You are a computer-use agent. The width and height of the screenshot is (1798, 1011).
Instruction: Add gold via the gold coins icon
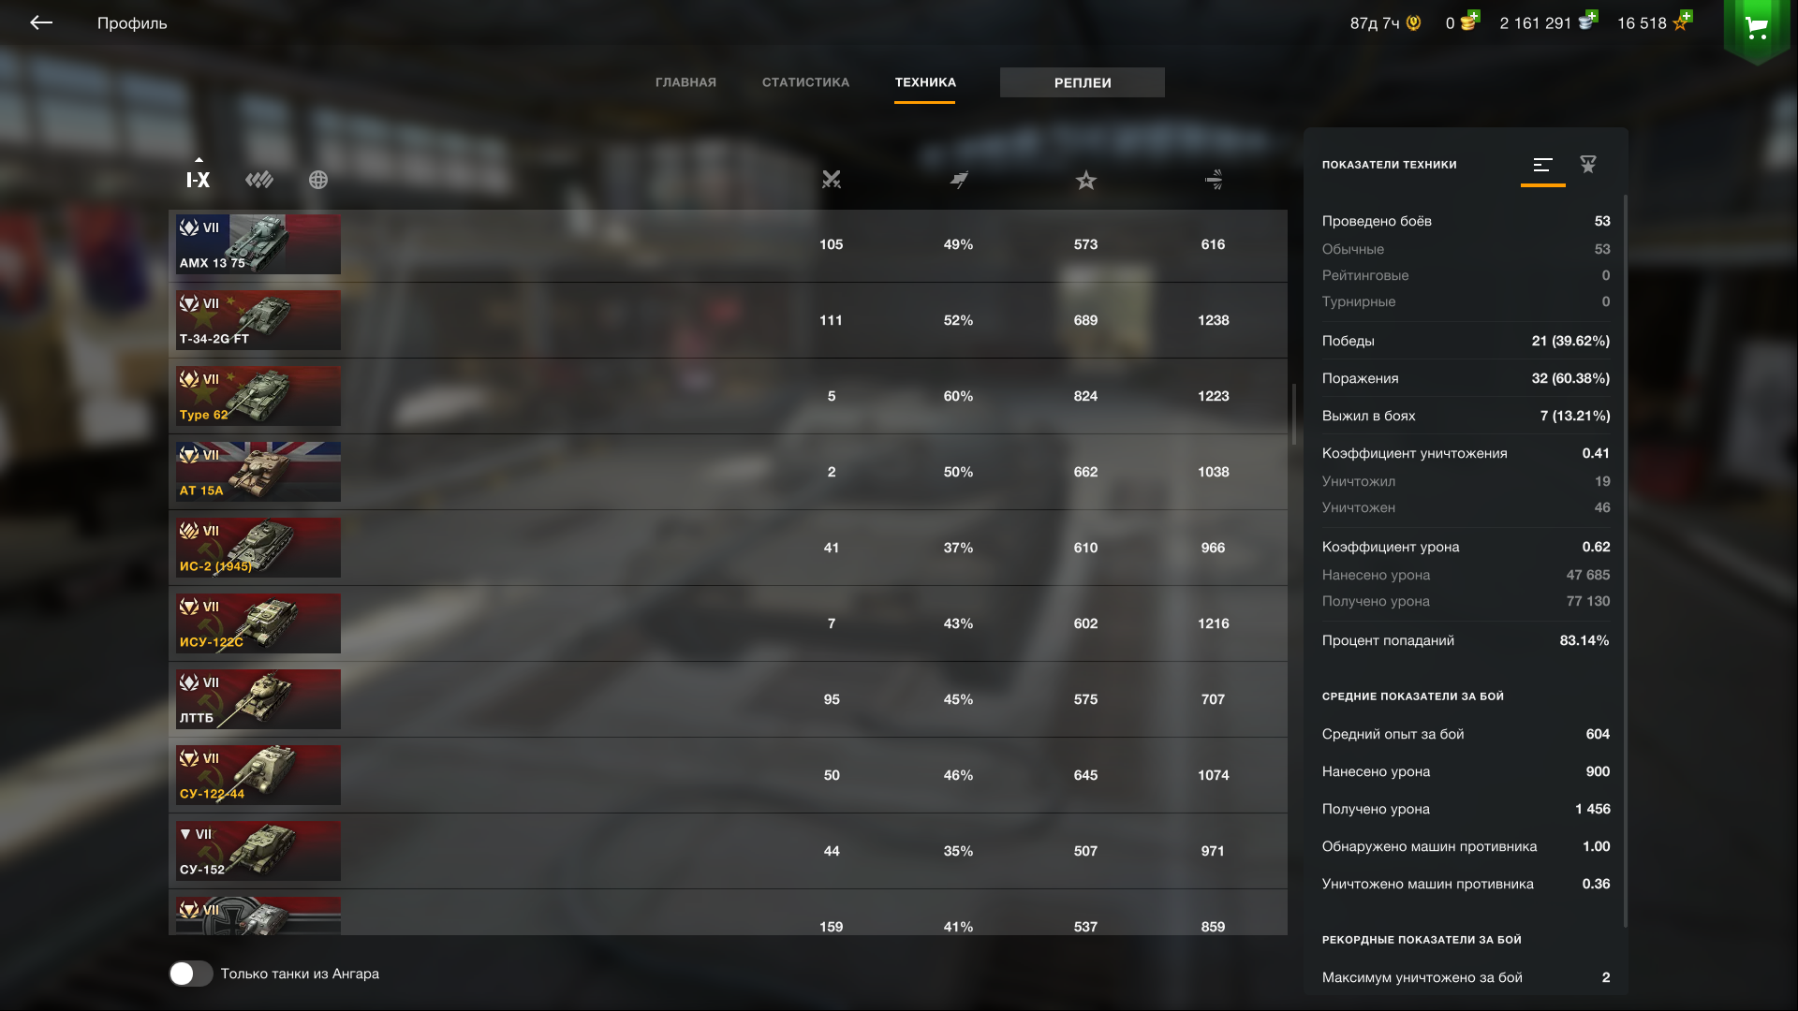coord(1468,21)
